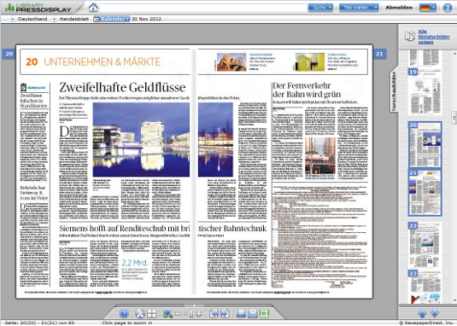
Task: Open the Suche dropdown
Action: (x=320, y=8)
